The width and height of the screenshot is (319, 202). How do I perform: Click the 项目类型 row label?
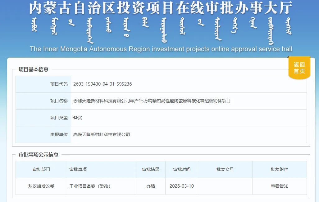point(59,118)
